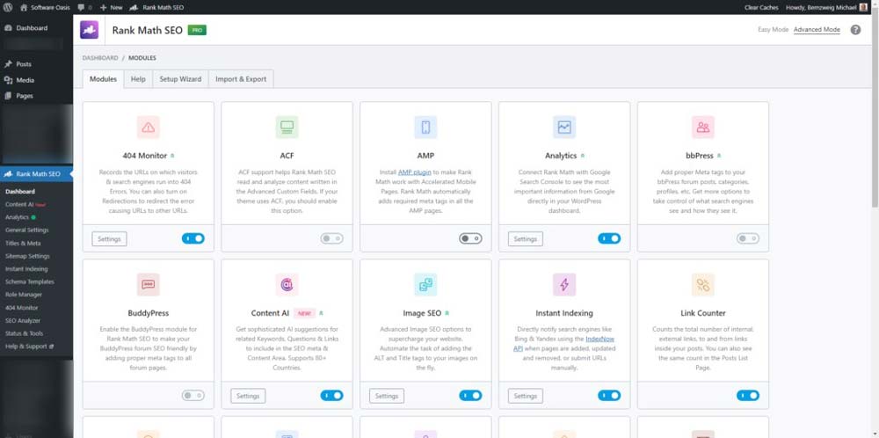Disable the 404 Monitor module toggle
This screenshot has width=879, height=438.
pyautogui.click(x=193, y=238)
